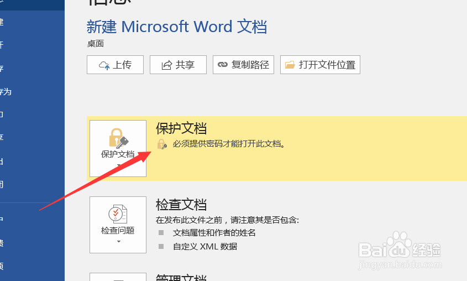Viewport: 467px width, 281px height.
Task: Open the 保护文档 lock-and-key dropdown button
Action: tap(118, 148)
